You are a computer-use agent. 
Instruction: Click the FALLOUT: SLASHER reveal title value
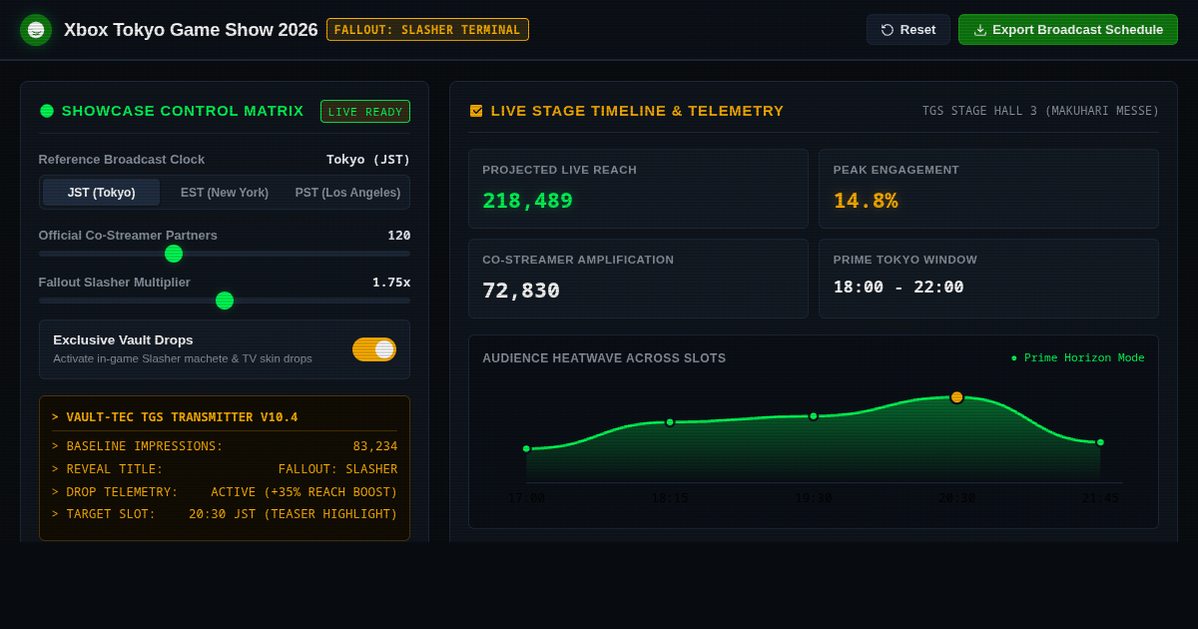click(x=337, y=469)
